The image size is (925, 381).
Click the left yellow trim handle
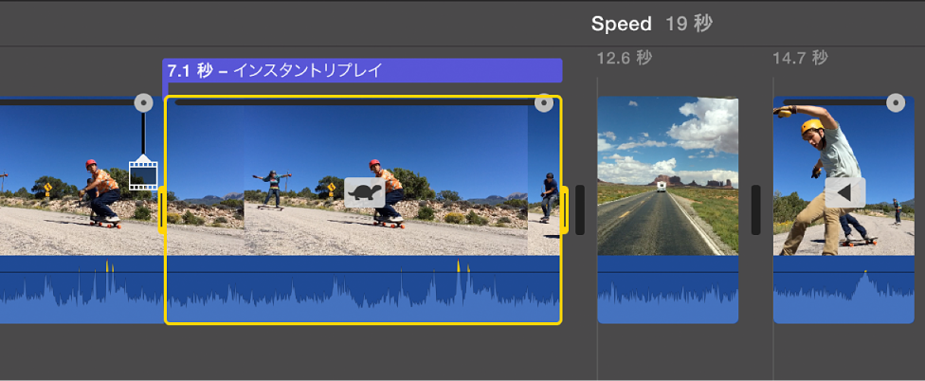162,209
